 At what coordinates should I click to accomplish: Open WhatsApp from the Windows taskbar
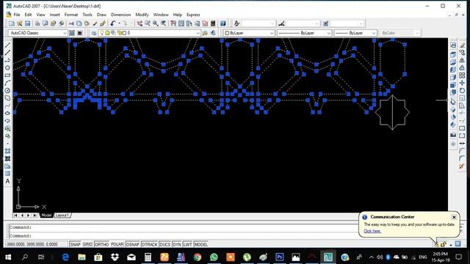(x=214, y=257)
